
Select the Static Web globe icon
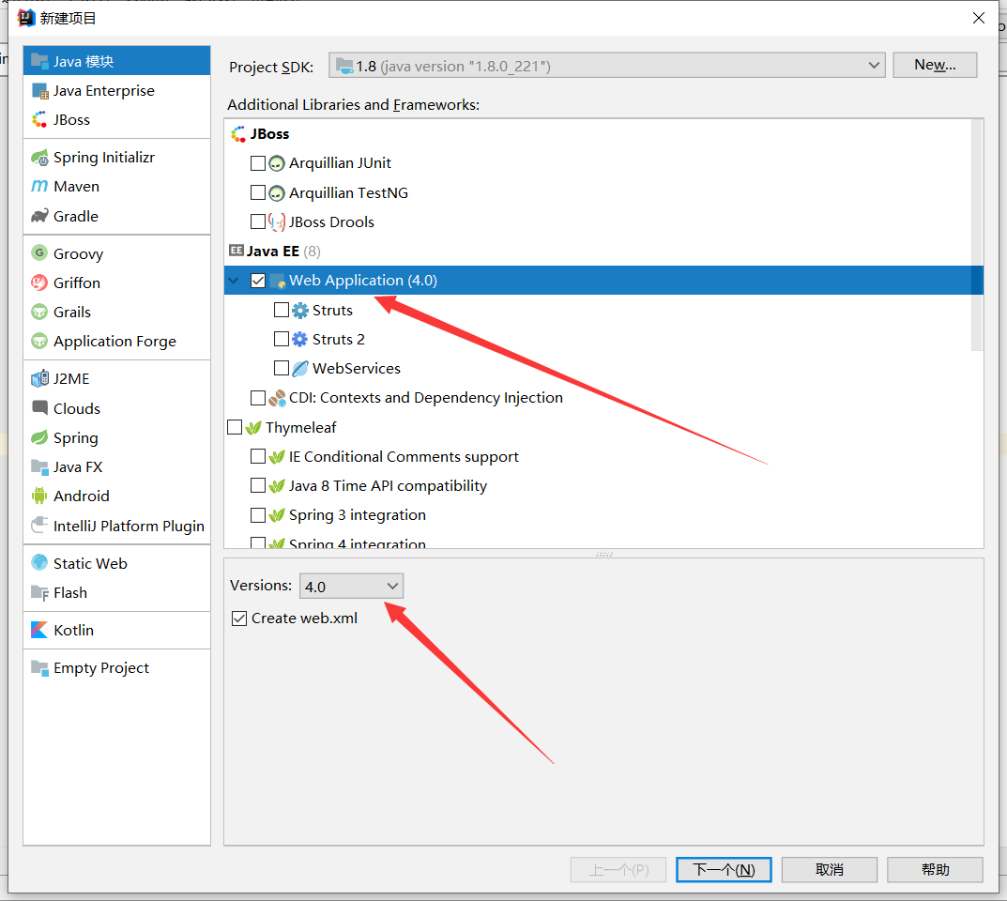(39, 562)
